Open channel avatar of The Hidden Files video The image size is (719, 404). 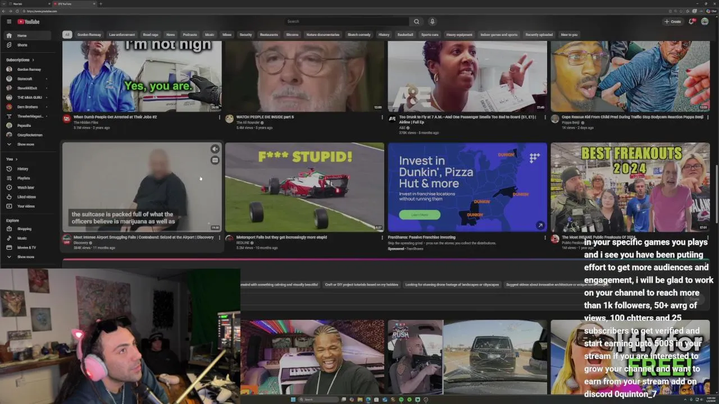tap(66, 119)
